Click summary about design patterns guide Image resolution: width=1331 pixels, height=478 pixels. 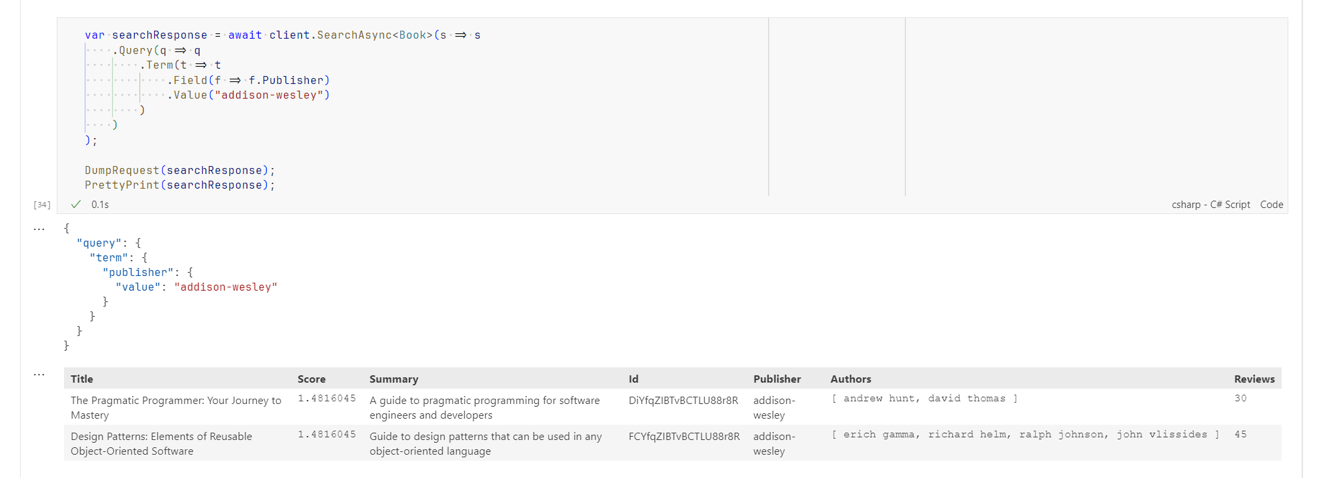tap(485, 443)
